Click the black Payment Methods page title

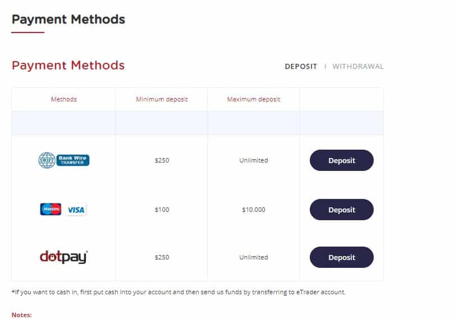(68, 20)
